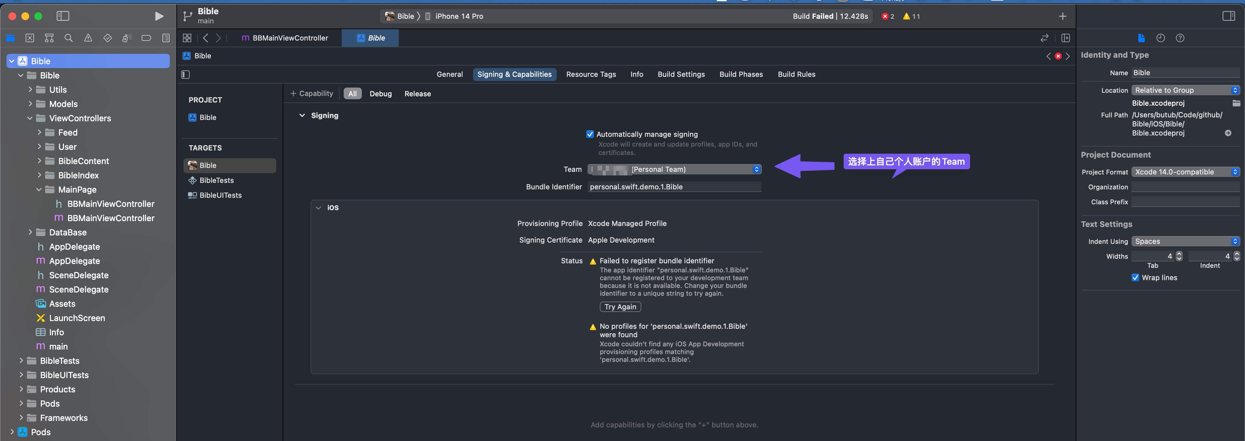Open the symbol navigator

click(49, 38)
